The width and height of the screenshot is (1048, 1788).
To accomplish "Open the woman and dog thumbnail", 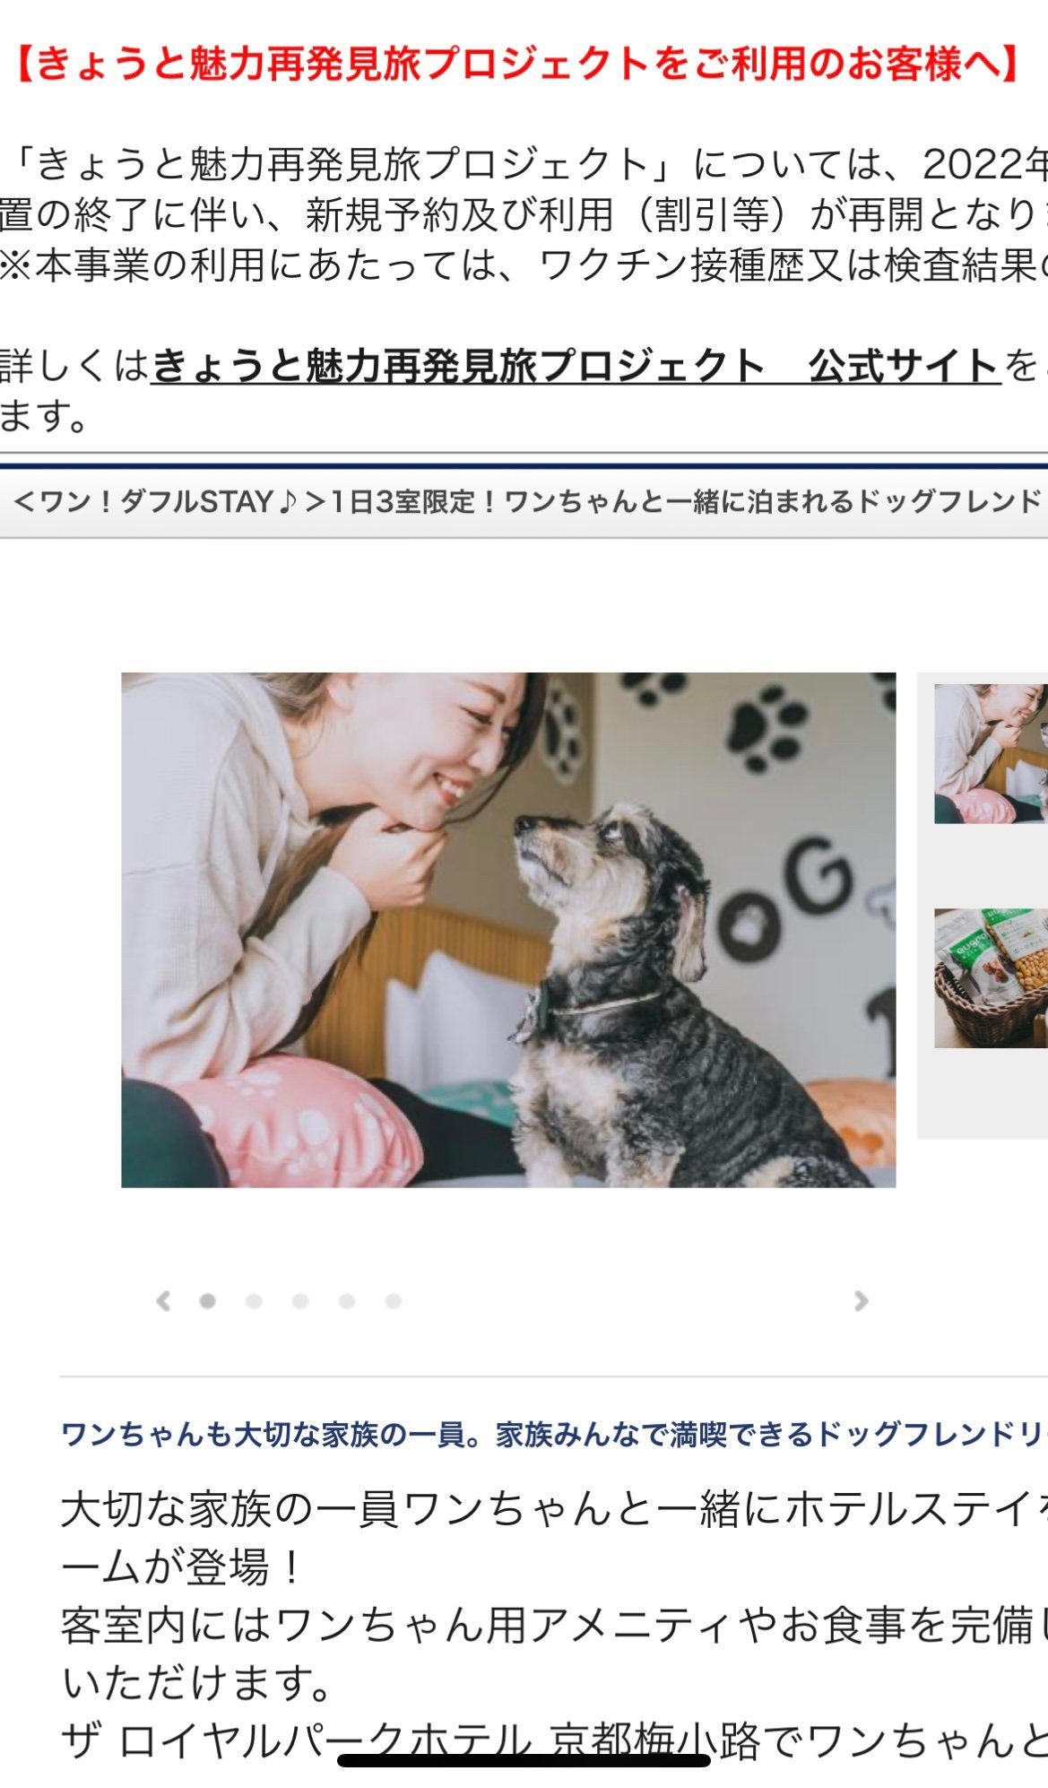I will click(991, 753).
